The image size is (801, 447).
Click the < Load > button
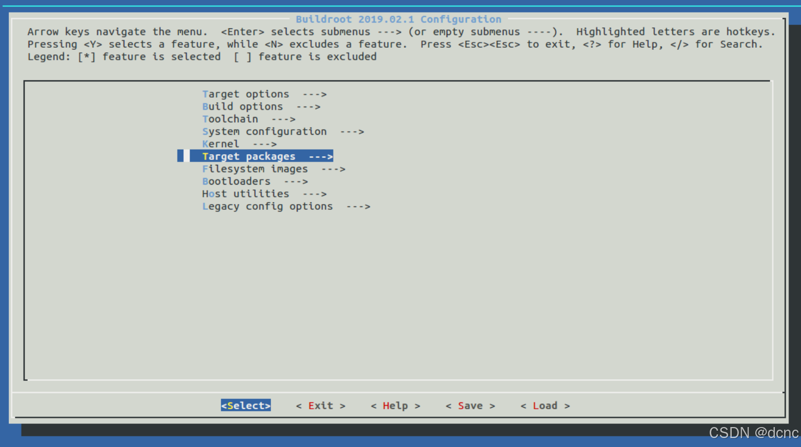click(x=545, y=406)
